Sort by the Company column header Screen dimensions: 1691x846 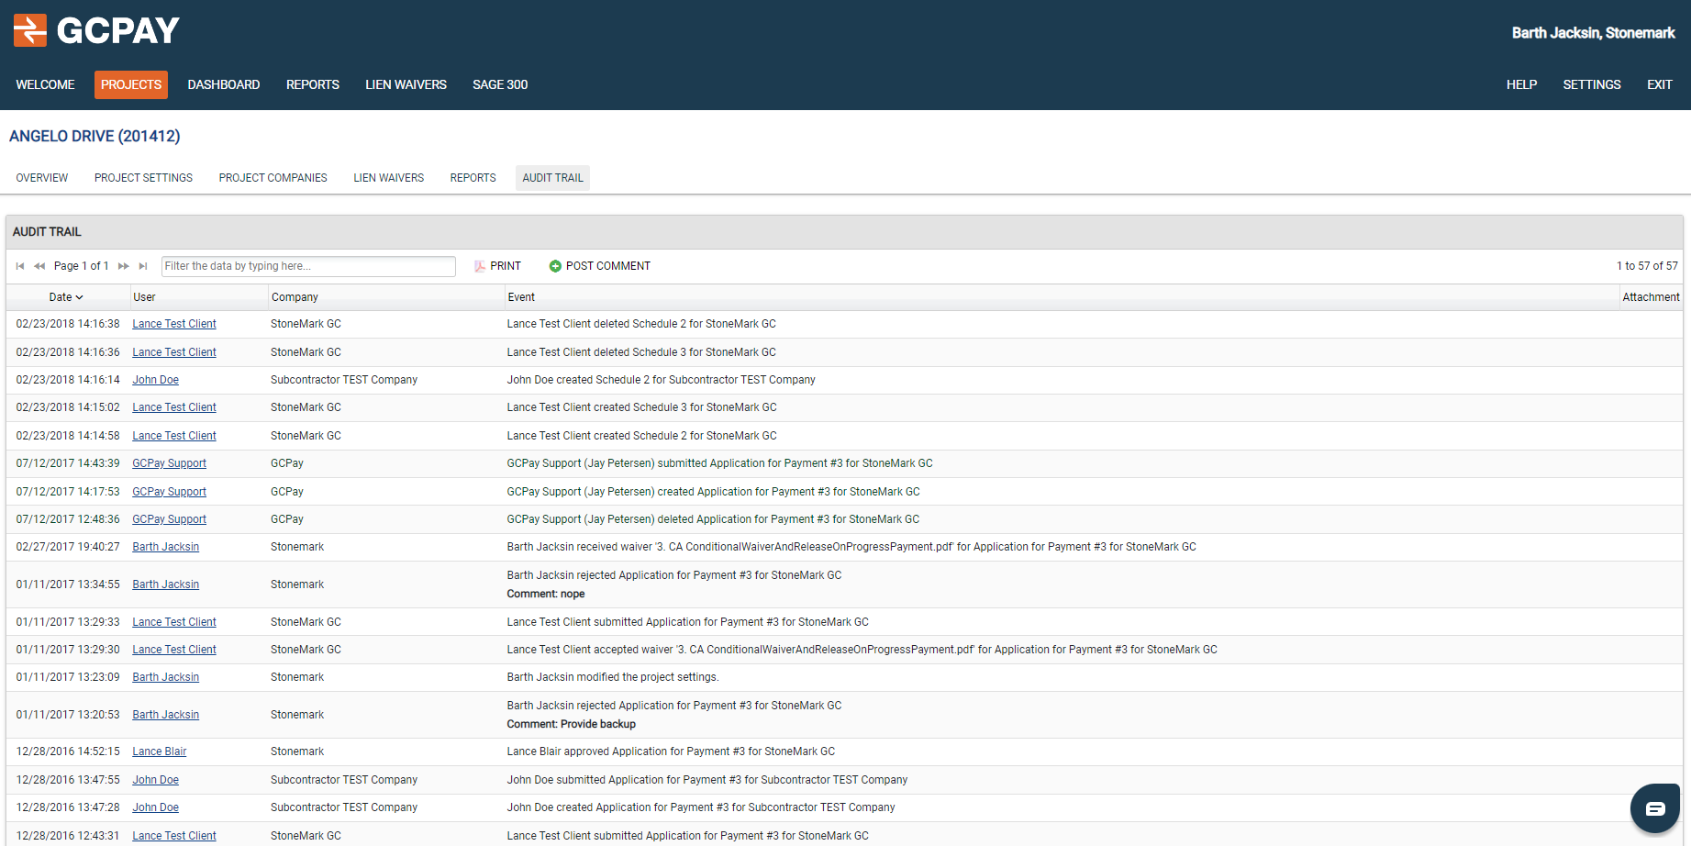[295, 297]
